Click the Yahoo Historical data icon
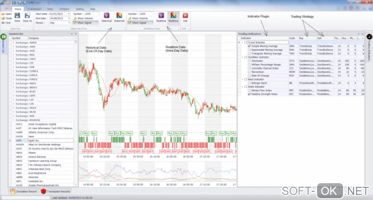Image resolution: width=373 pixels, height=200 pixels. [106, 15]
